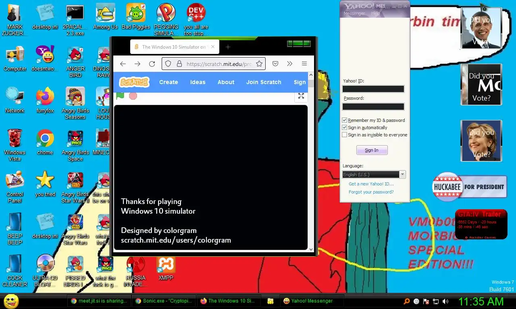Click the Firefox URL address bar
The image size is (516, 309).
tap(214, 64)
